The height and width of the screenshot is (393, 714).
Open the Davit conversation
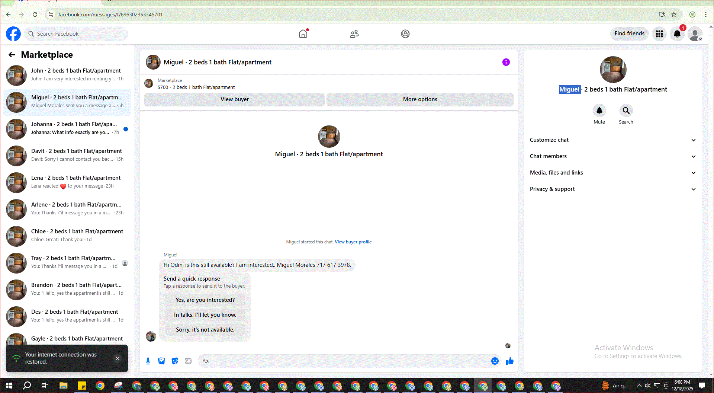coord(67,156)
